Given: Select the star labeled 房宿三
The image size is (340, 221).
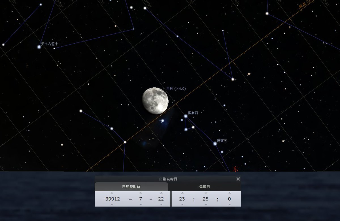Looking at the screenshot, I should point(215,144).
